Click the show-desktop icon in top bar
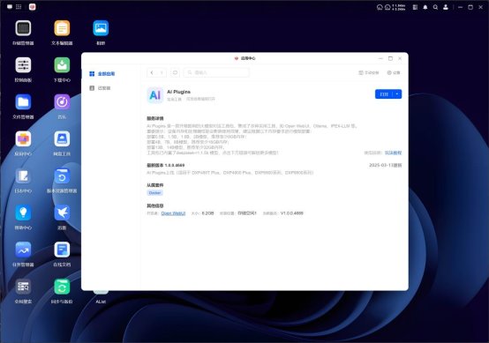 [x=10, y=7]
